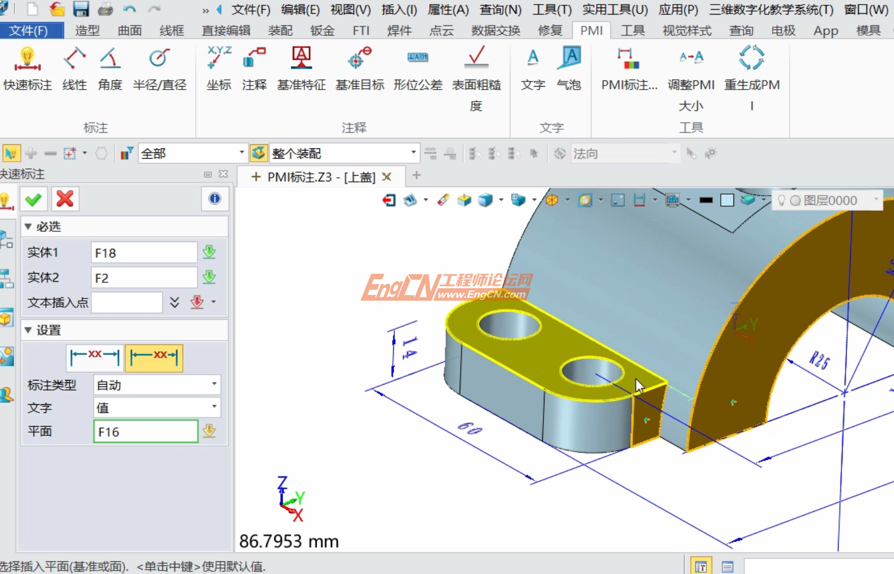
Task: Select the 形位公差 geometric tolerance tool
Action: click(x=417, y=69)
